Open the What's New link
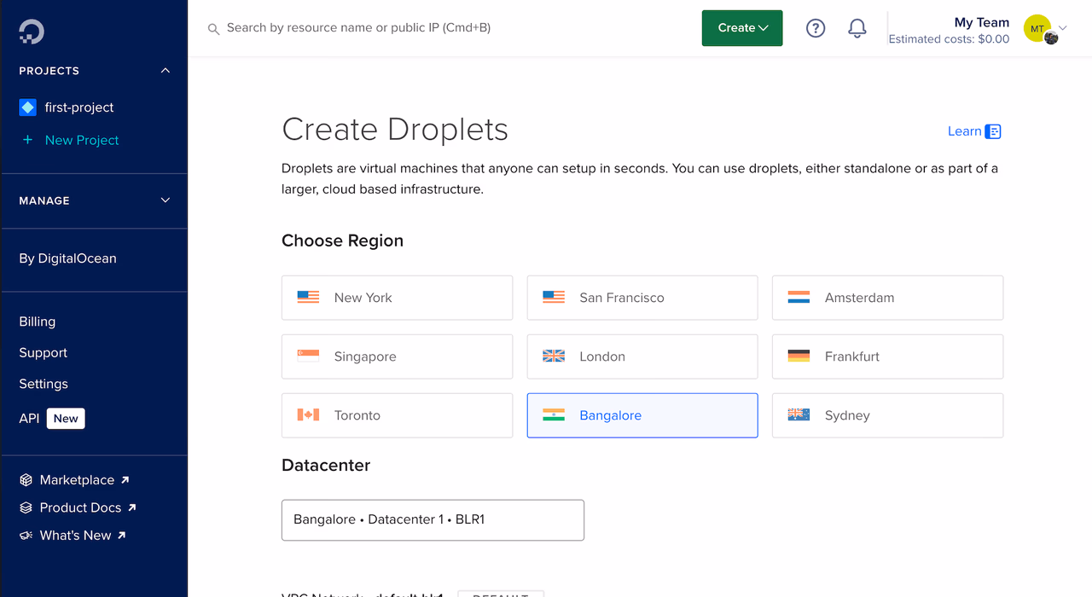Screen dimensions: 1092x597 pos(75,536)
